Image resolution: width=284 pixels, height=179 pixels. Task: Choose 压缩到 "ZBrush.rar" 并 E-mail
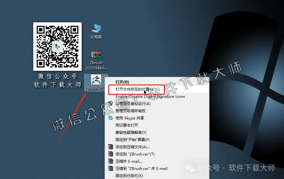(x=157, y=168)
